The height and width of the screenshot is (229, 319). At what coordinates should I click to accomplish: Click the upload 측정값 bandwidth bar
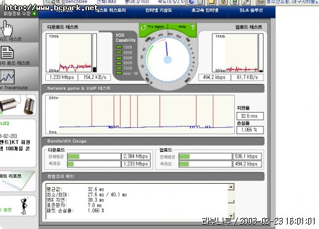tap(205, 164)
